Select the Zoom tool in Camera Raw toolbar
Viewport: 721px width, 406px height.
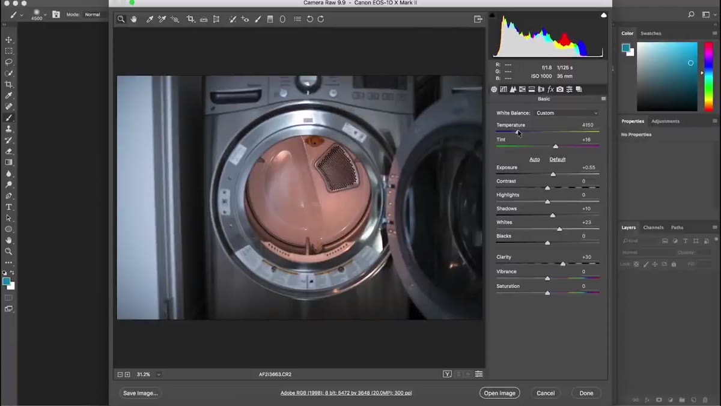click(x=121, y=19)
